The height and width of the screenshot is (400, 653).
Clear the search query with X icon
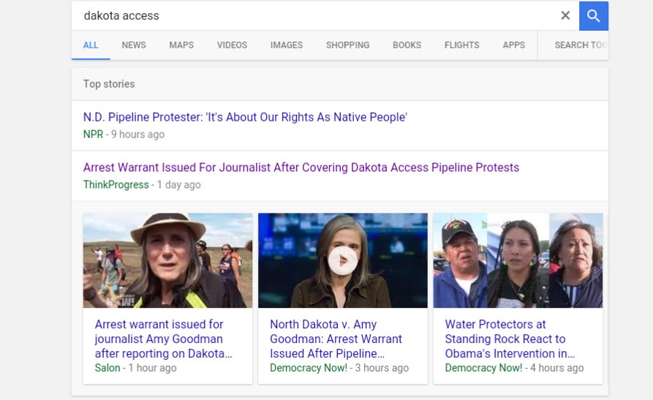coord(565,16)
